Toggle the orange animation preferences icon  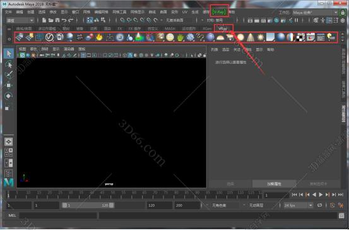click(341, 205)
